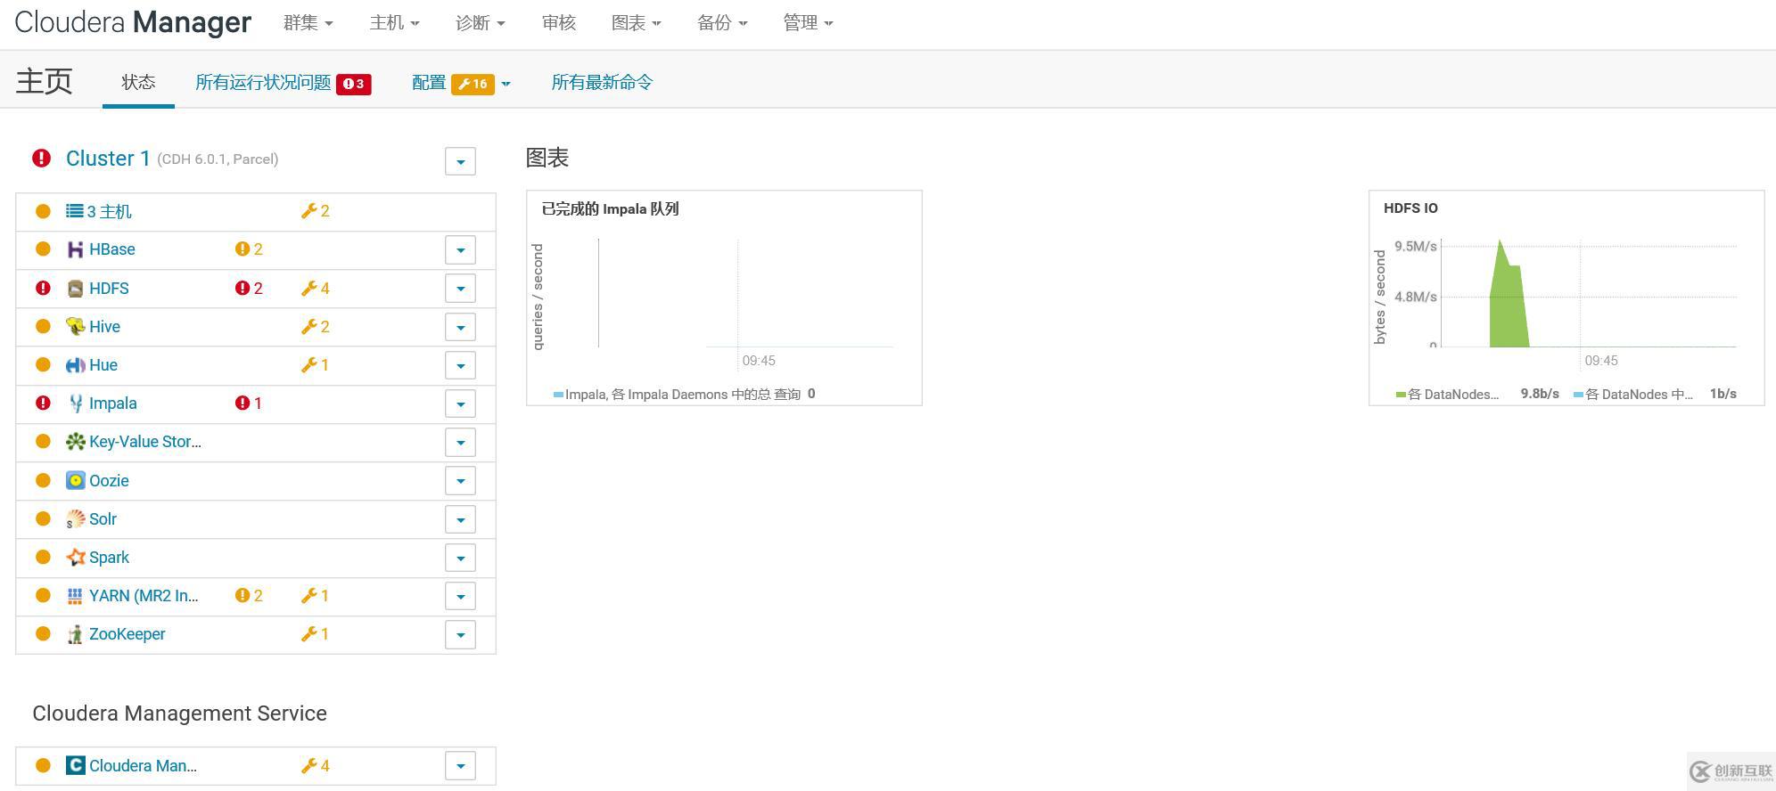Viewport: 1776px width, 791px height.
Task: Click the Oozie service icon
Action: click(76, 481)
